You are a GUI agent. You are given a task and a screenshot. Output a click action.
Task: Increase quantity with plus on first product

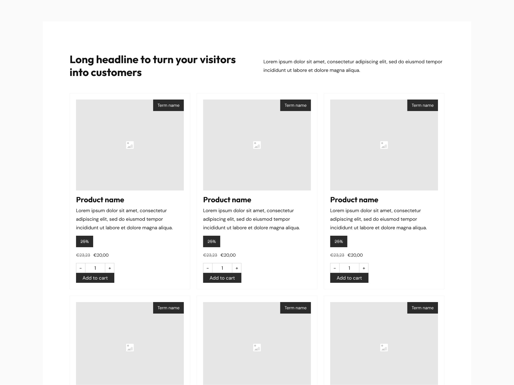tap(110, 268)
